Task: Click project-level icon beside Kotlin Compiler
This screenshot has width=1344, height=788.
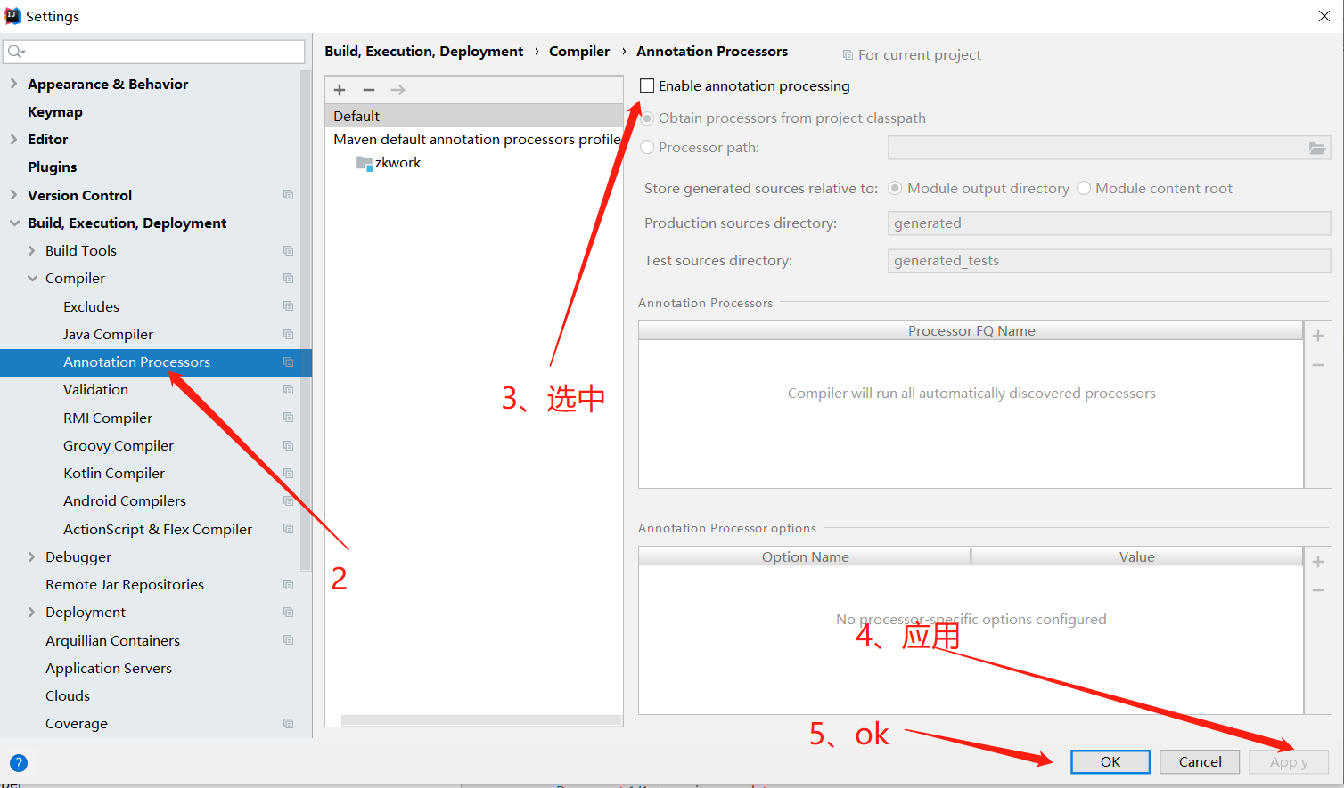Action: 288,474
